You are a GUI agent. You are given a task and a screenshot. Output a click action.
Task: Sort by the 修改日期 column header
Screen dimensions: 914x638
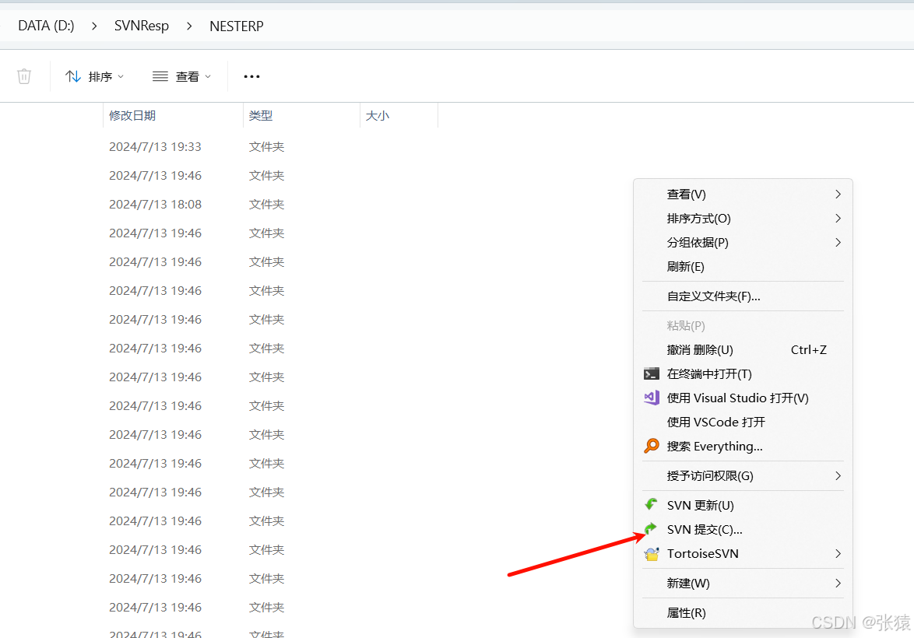tap(132, 115)
